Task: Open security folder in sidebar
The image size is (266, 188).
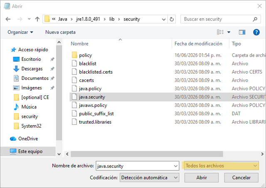Action: coord(26,116)
